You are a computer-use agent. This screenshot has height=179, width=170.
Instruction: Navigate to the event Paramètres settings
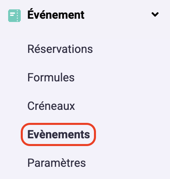57,163
